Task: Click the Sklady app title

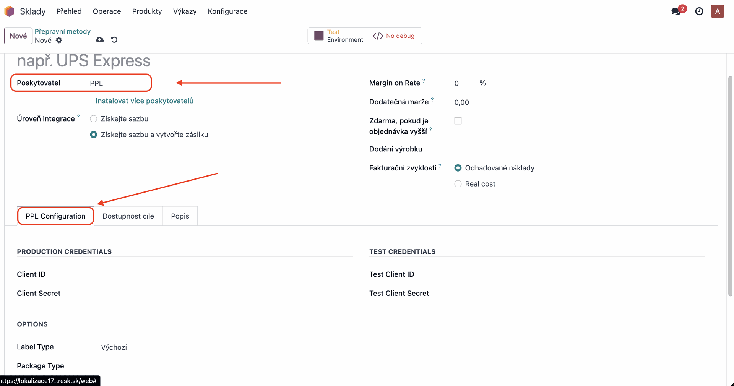Action: point(33,11)
